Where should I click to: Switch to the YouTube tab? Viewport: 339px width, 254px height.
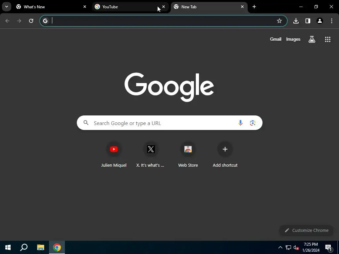[x=130, y=7]
